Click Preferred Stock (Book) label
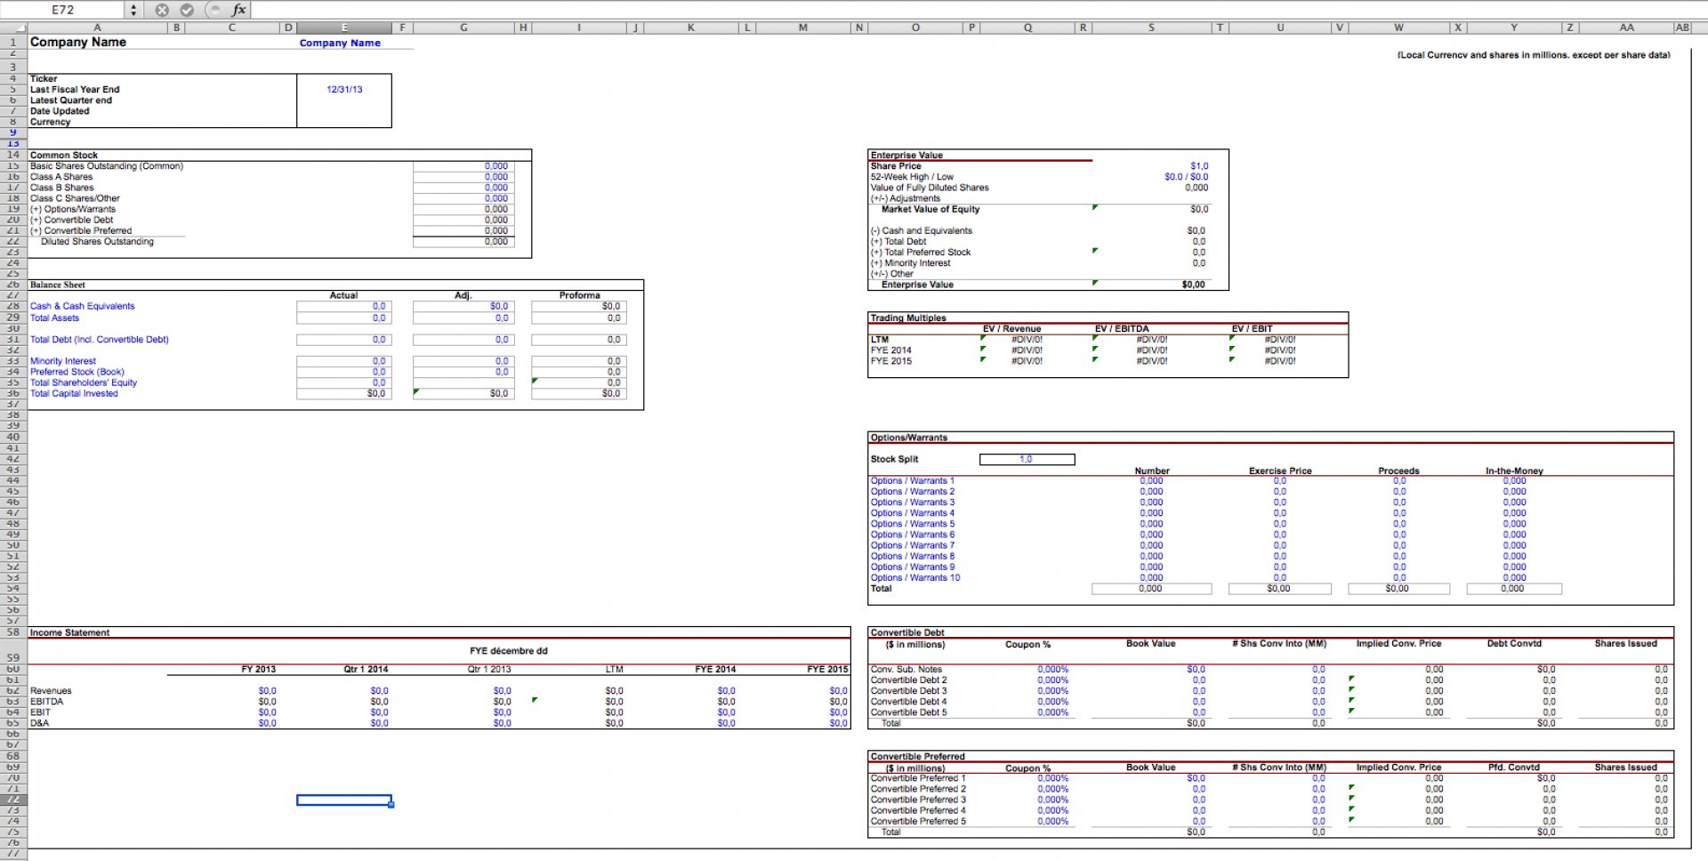Viewport: 1708px width, 861px height. pyautogui.click(x=77, y=372)
